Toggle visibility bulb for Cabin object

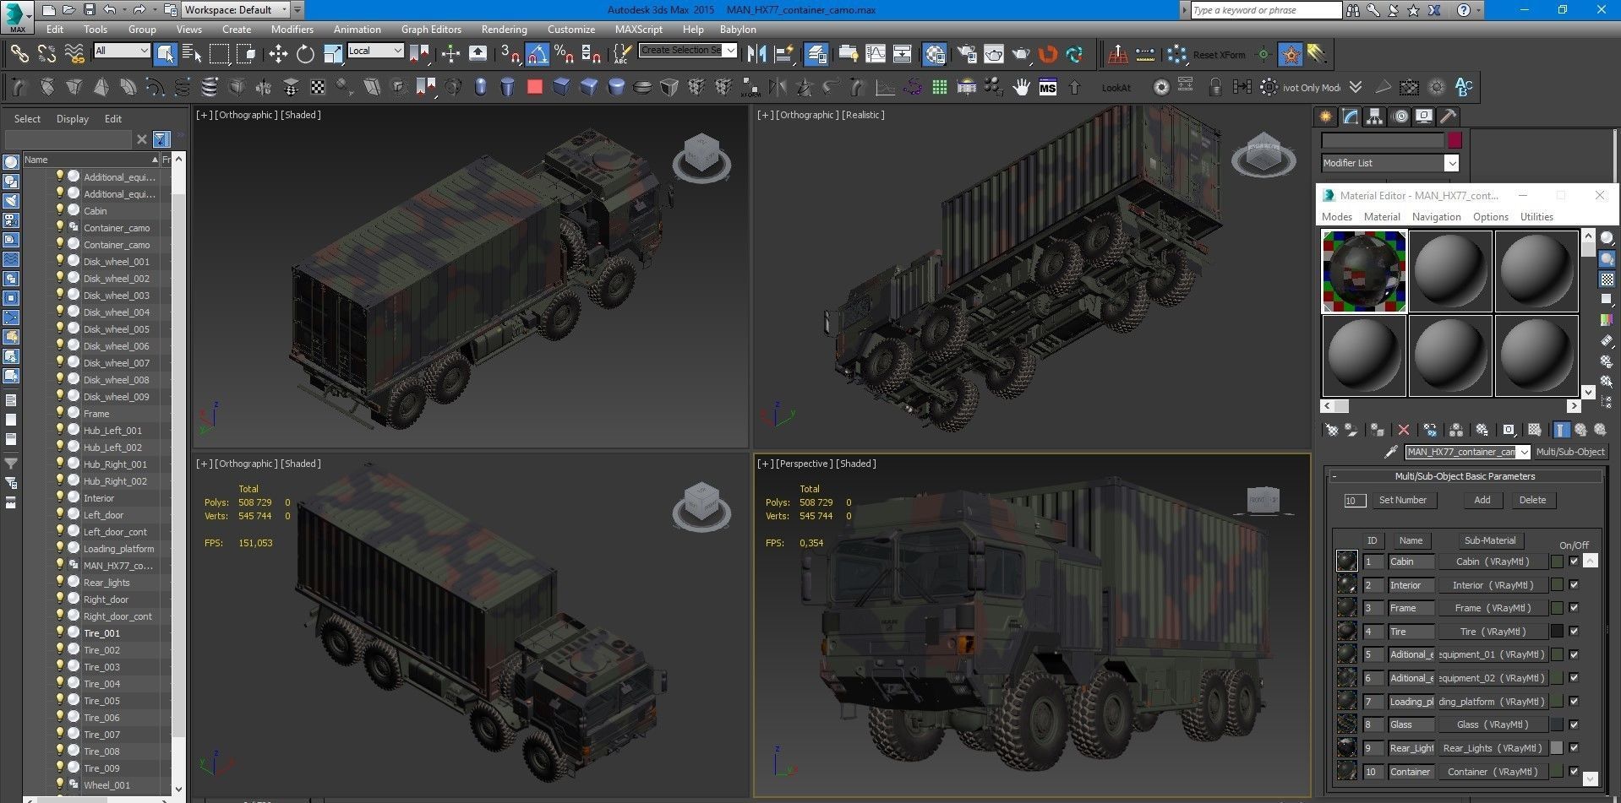(x=60, y=210)
